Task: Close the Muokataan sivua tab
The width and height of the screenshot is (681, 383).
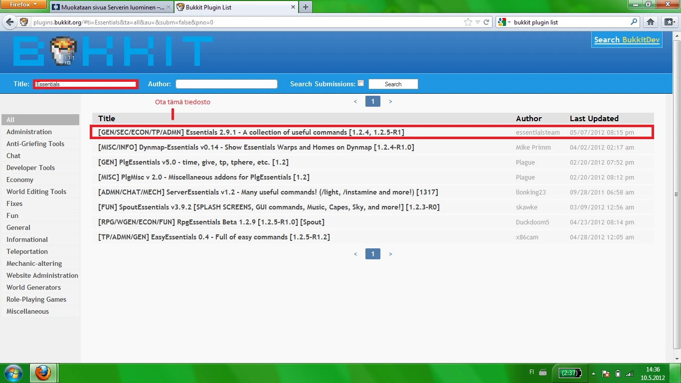Action: 168,7
